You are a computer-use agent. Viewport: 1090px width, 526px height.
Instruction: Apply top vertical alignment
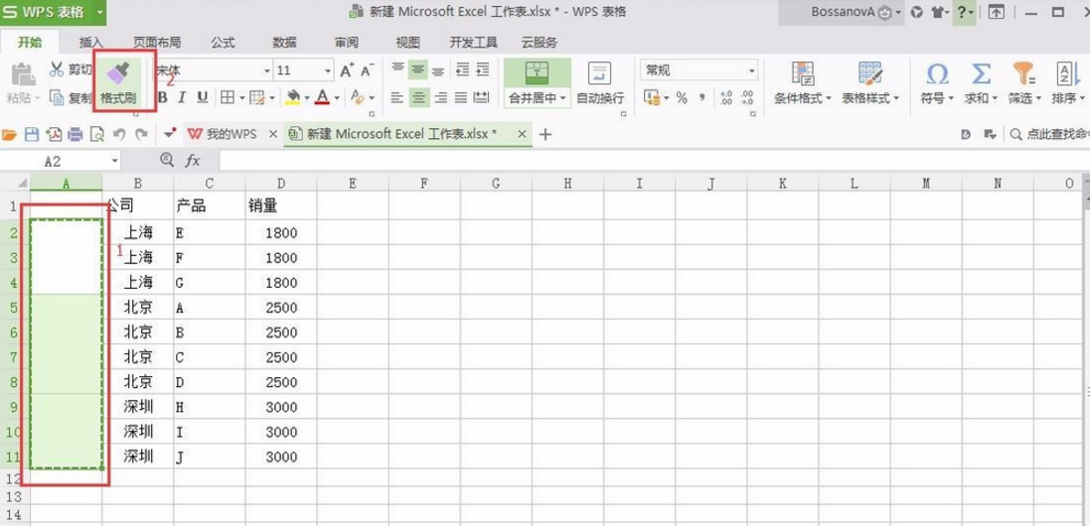point(397,69)
